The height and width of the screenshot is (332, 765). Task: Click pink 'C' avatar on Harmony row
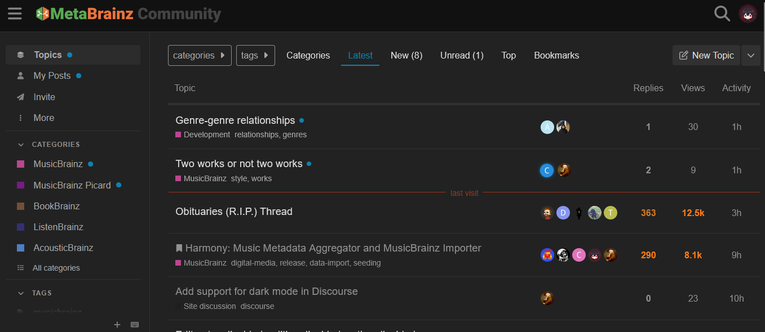(579, 255)
